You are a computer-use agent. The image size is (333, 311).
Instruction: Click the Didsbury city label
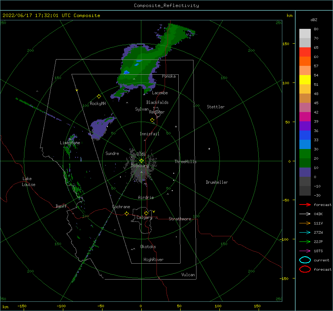139,166
